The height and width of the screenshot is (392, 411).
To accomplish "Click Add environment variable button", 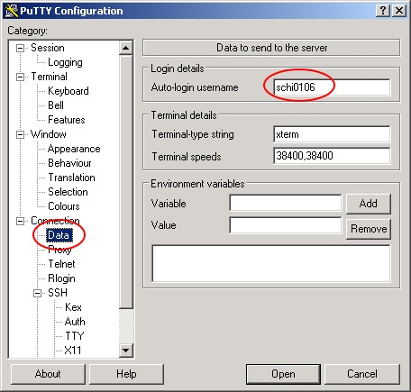I will [369, 204].
